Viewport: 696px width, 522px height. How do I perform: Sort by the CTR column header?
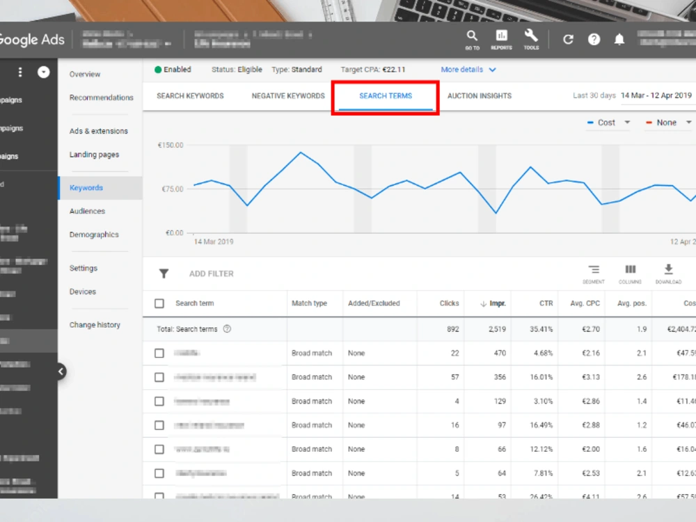click(546, 303)
